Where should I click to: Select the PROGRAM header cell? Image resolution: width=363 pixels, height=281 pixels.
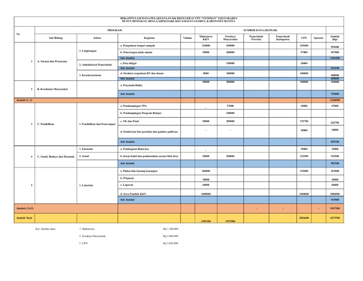[x=114, y=30]
